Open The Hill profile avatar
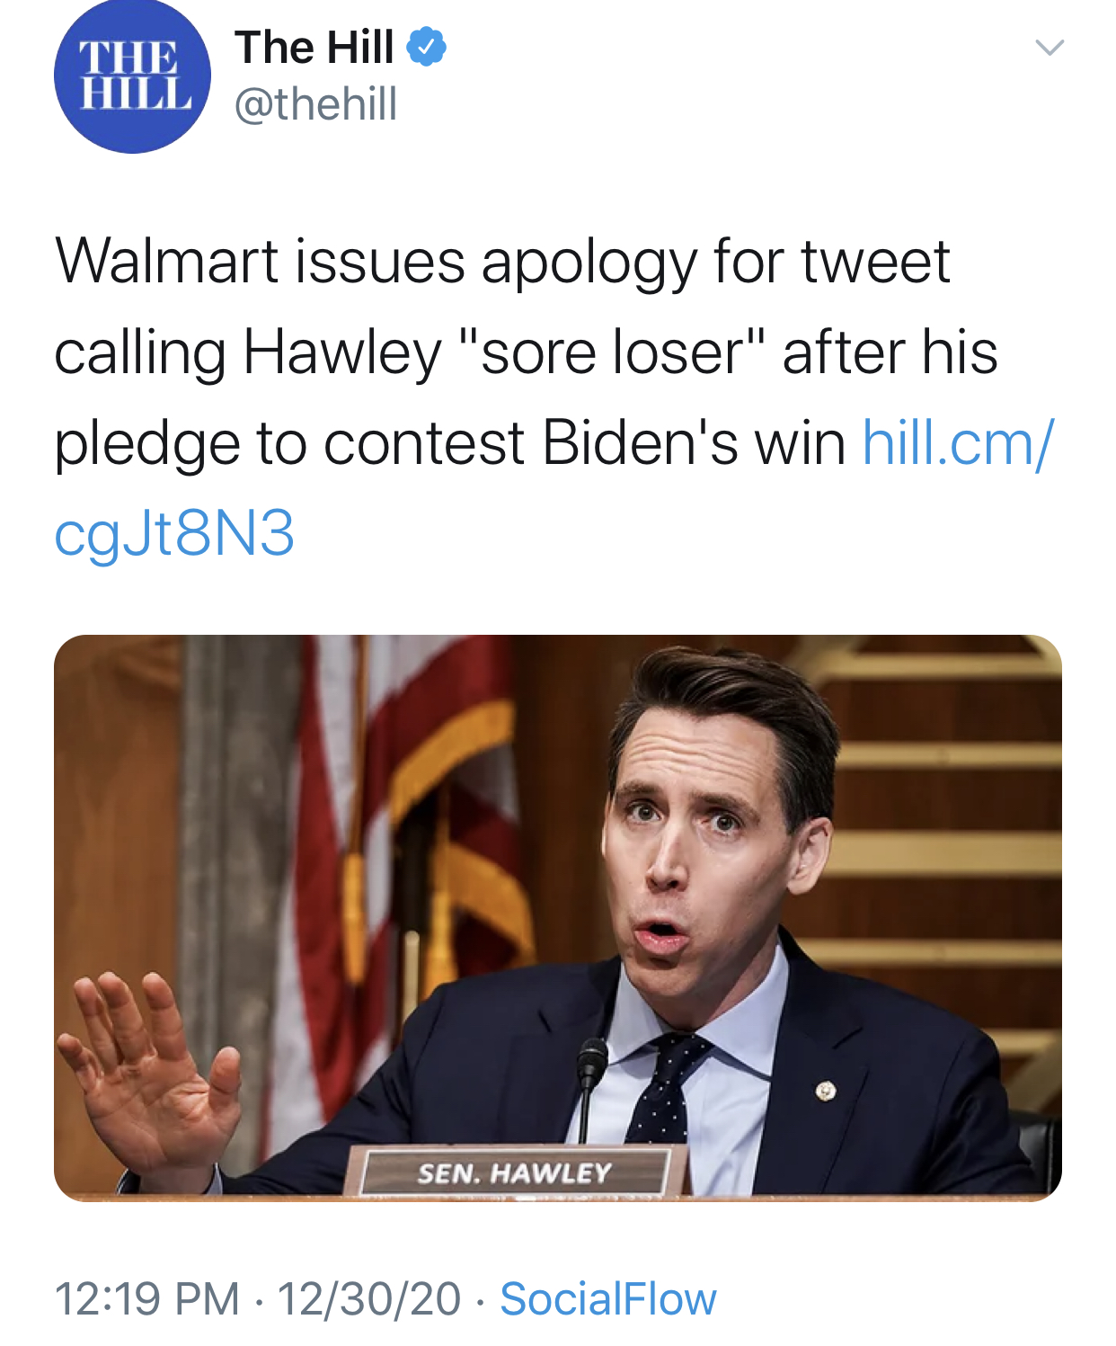 pos(132,76)
